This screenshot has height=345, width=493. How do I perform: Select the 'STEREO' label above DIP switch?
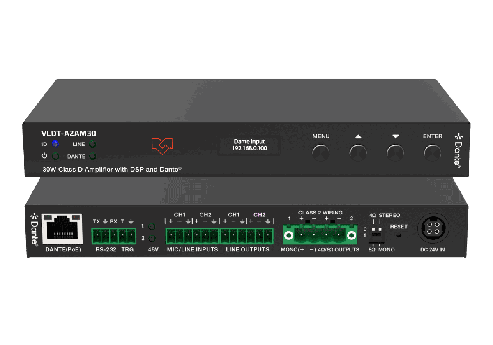point(389,215)
